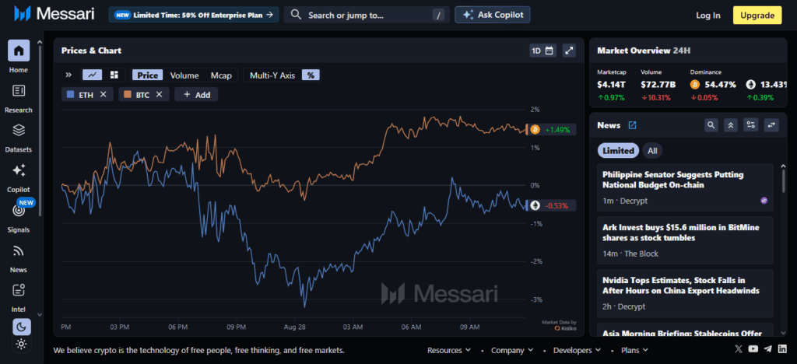Click the ETH blue color swatch

tap(71, 94)
